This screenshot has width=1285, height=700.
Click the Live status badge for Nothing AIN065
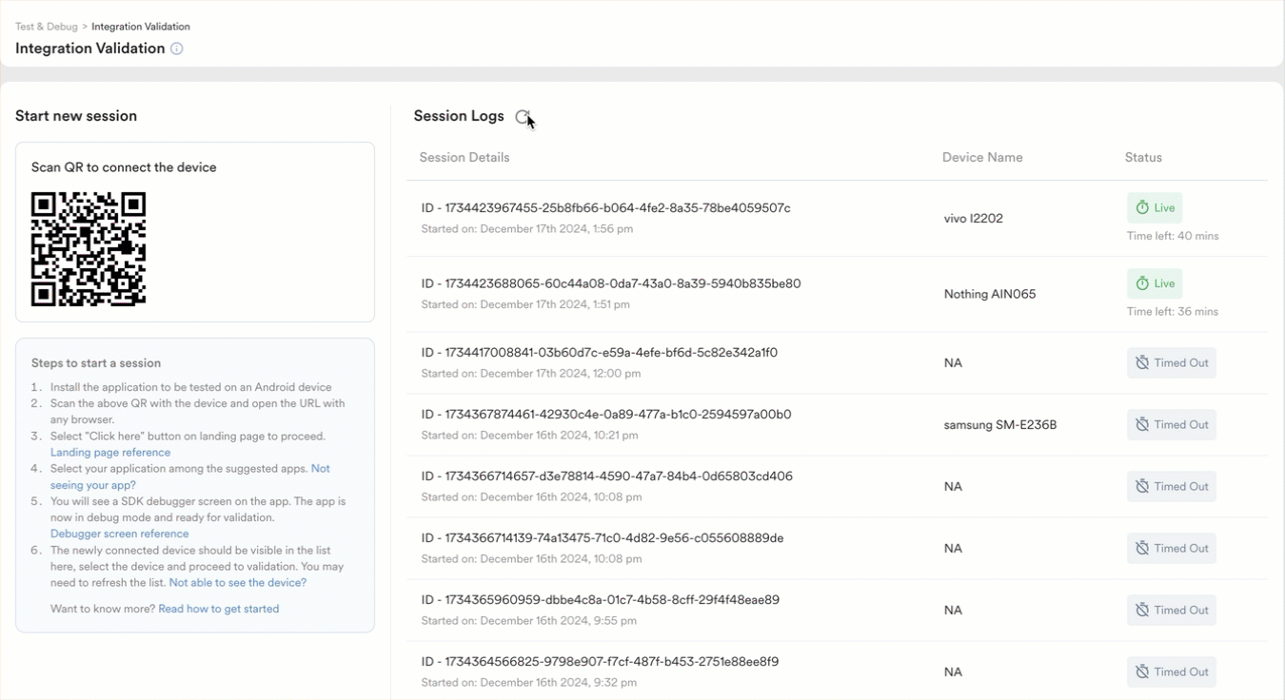click(1155, 283)
